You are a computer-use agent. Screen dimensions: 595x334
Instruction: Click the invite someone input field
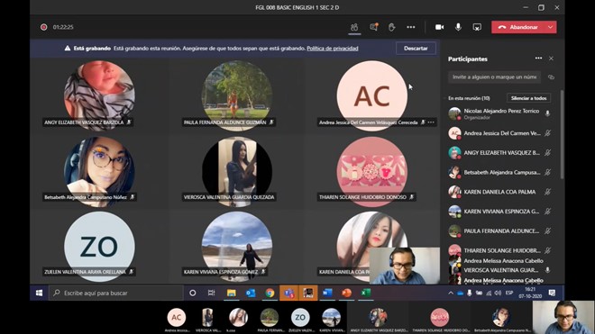point(494,77)
